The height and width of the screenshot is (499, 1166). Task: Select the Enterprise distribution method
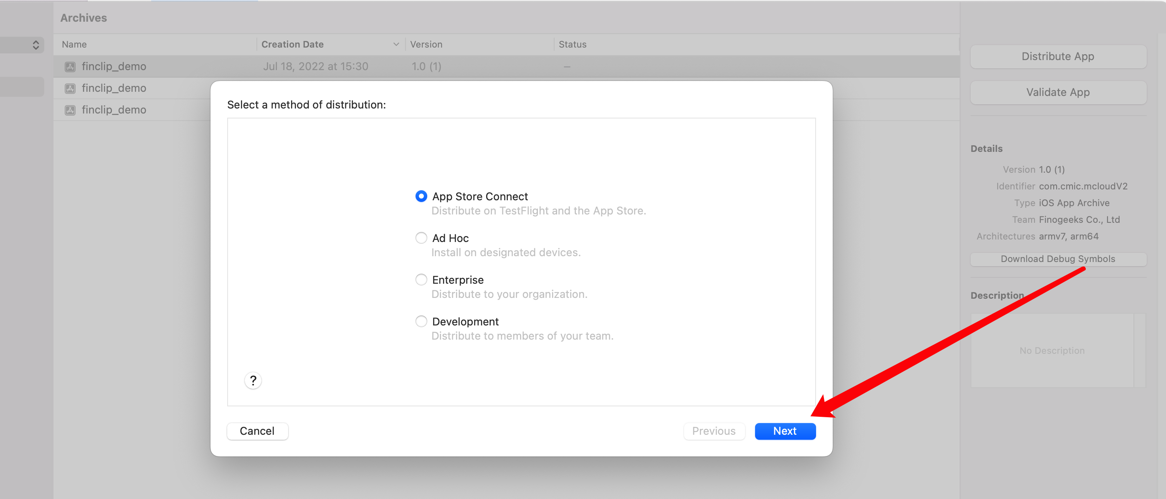click(421, 279)
